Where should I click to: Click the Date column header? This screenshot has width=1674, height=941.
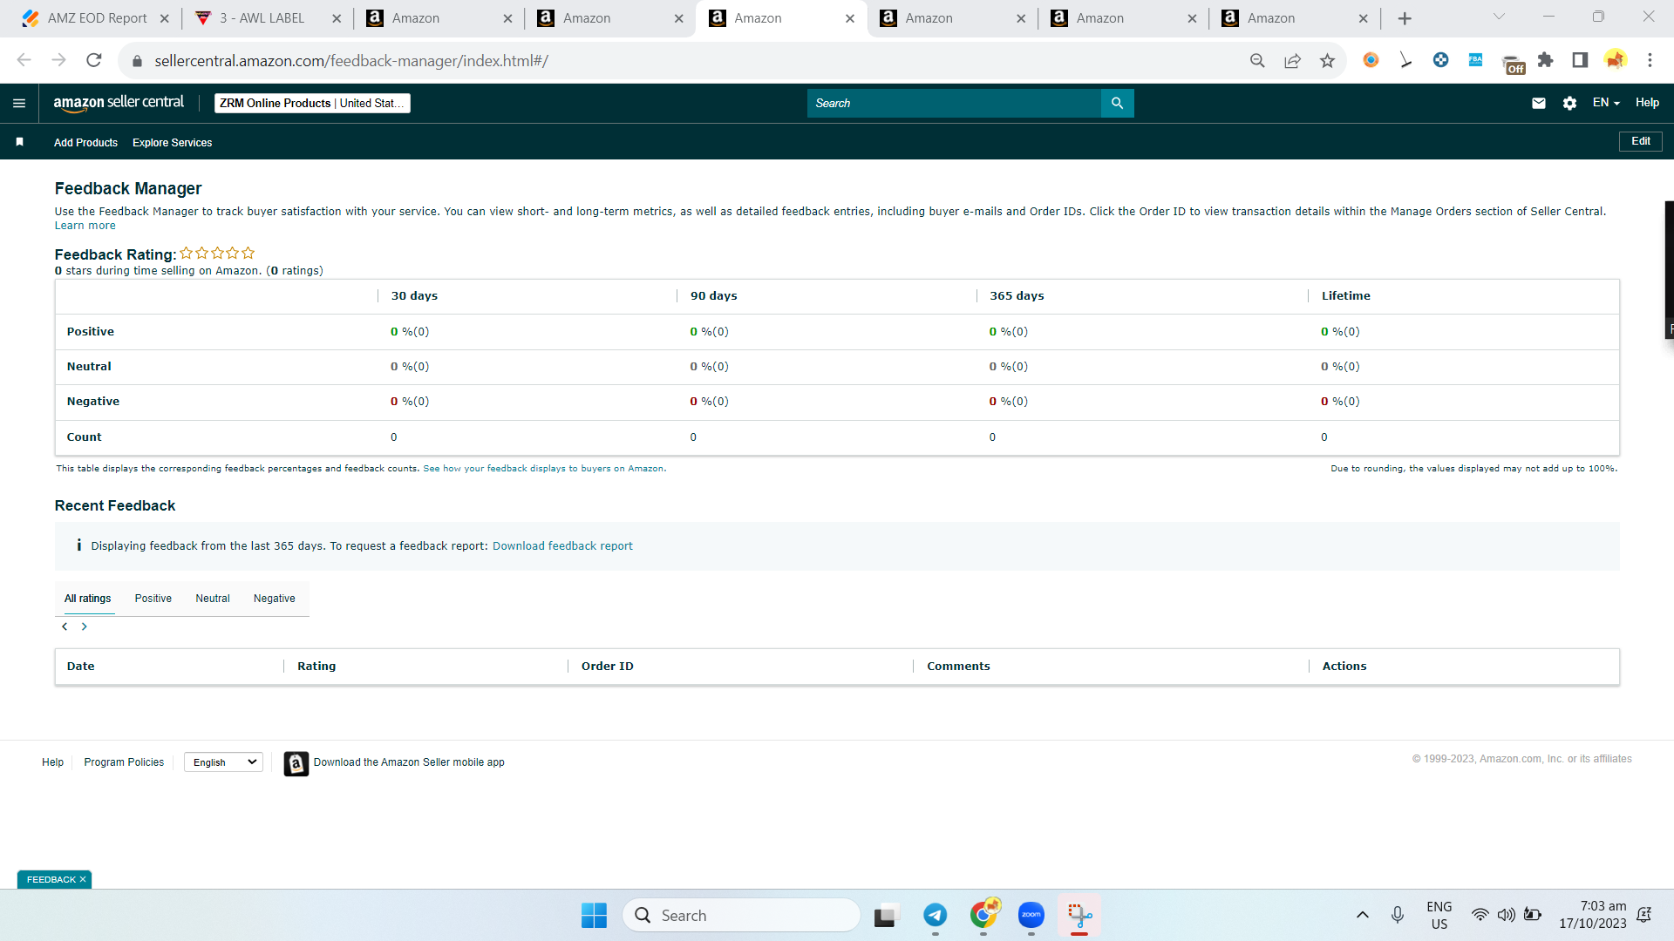[x=81, y=667]
